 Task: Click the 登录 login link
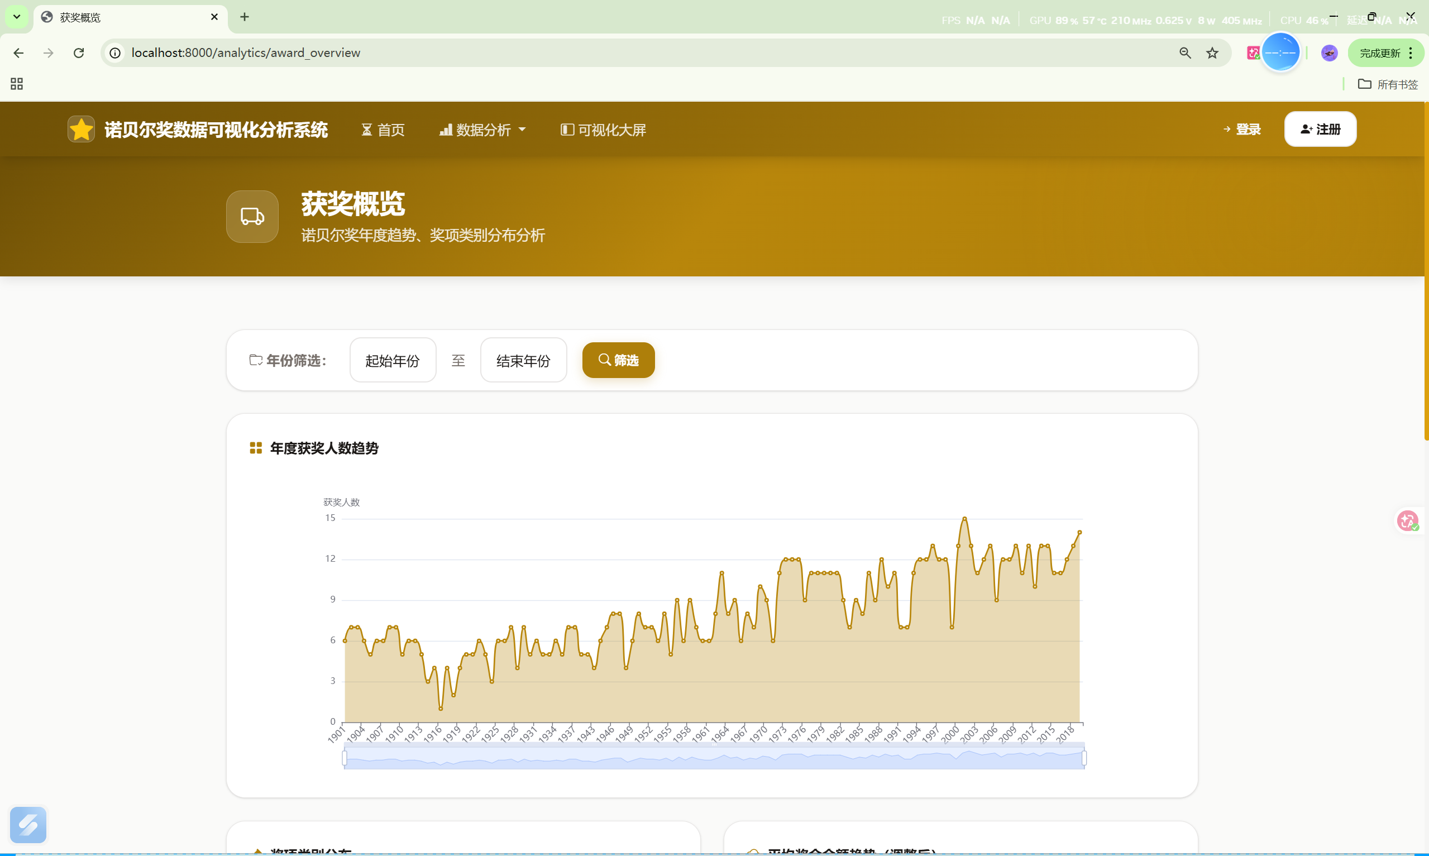coord(1241,129)
